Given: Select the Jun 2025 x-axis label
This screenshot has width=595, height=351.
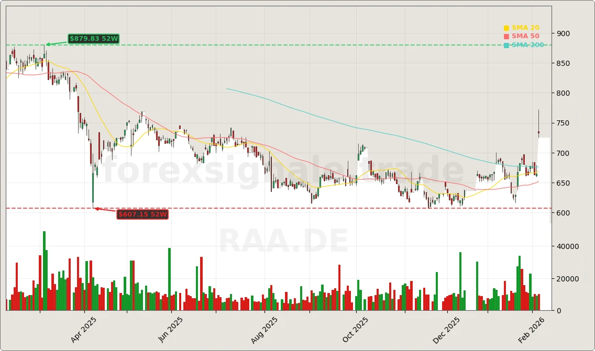Looking at the screenshot, I should [170, 330].
